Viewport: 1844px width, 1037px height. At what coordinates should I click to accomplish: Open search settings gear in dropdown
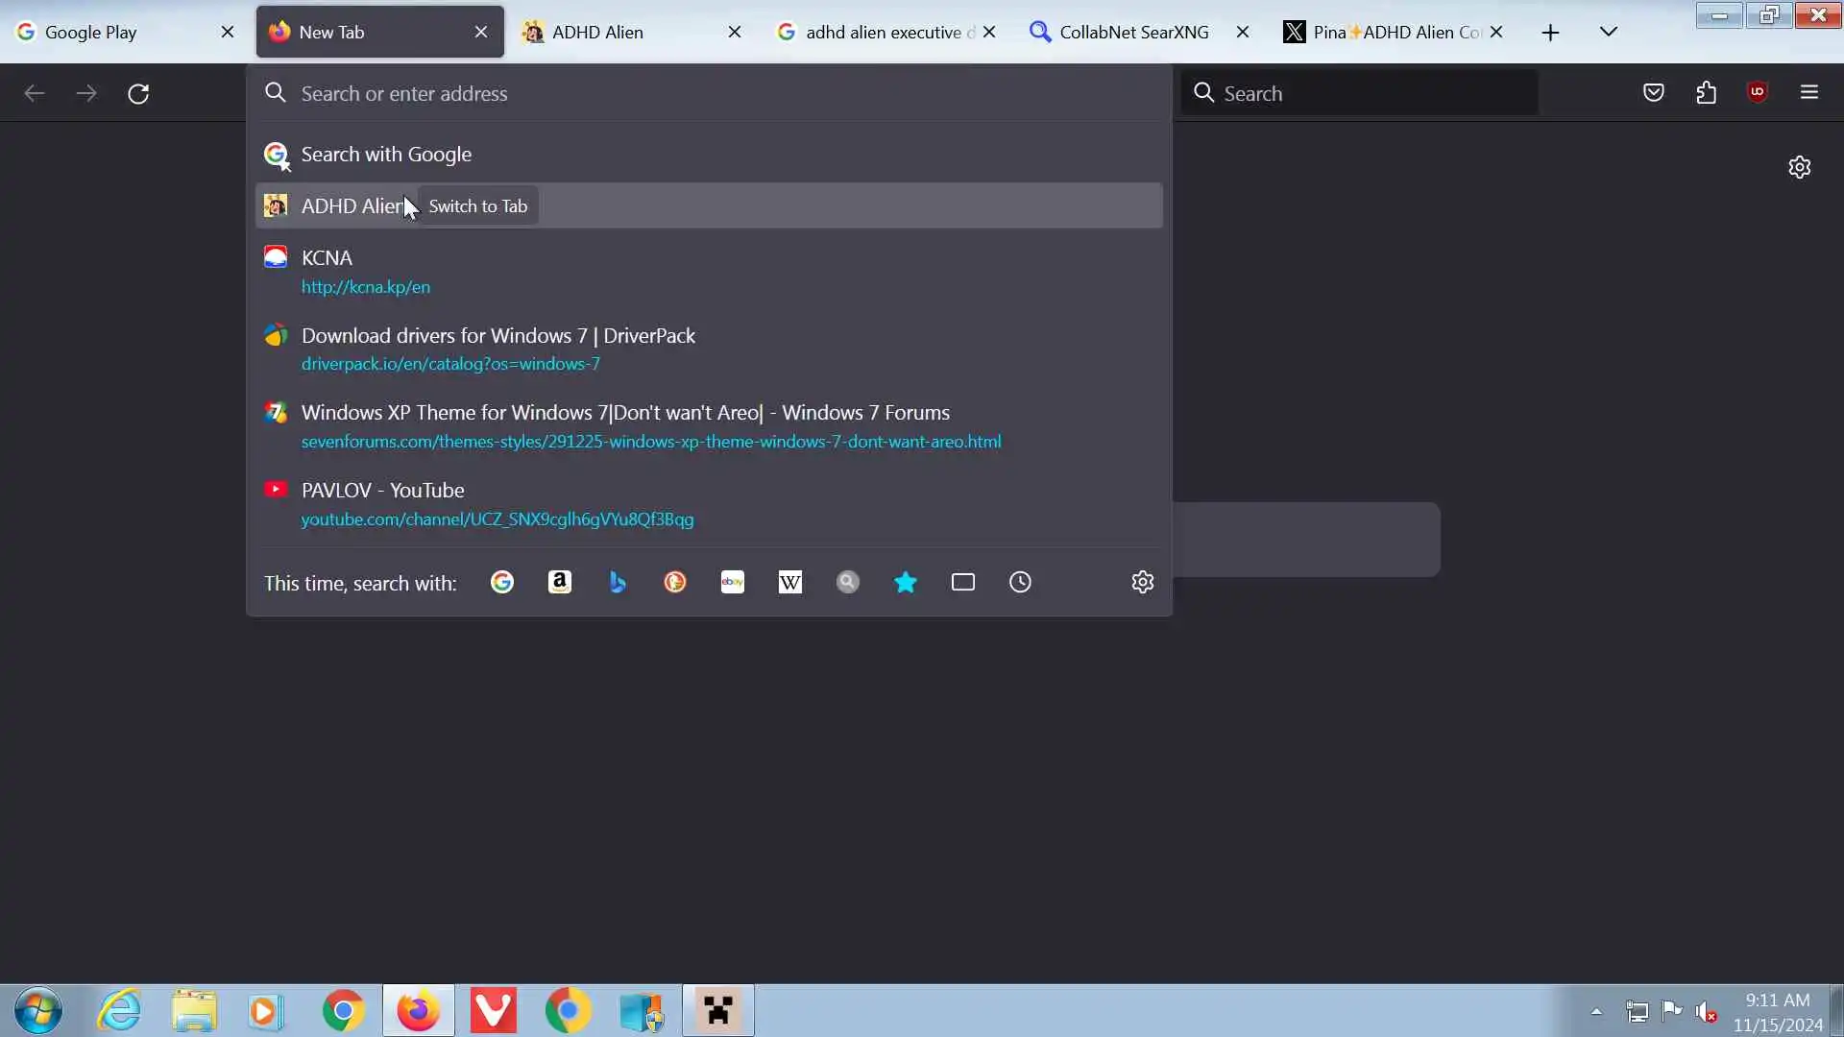(1142, 582)
